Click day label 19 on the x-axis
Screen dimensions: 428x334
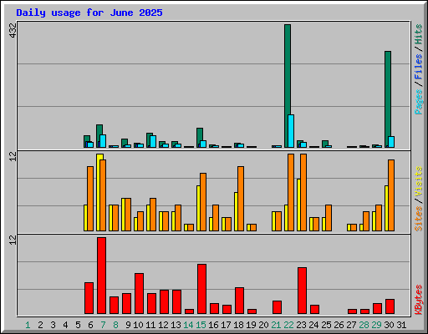[x=251, y=325]
